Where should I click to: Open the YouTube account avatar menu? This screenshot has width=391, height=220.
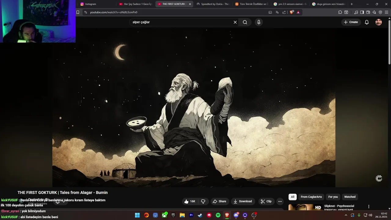click(x=378, y=22)
